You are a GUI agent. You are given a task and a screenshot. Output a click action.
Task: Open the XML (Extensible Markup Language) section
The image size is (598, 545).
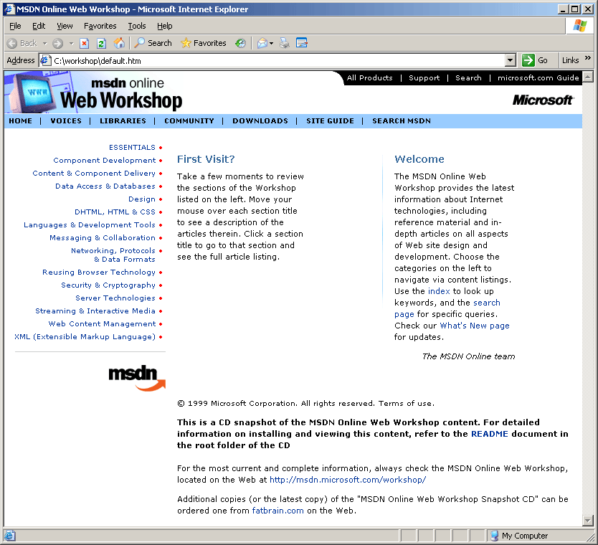85,337
